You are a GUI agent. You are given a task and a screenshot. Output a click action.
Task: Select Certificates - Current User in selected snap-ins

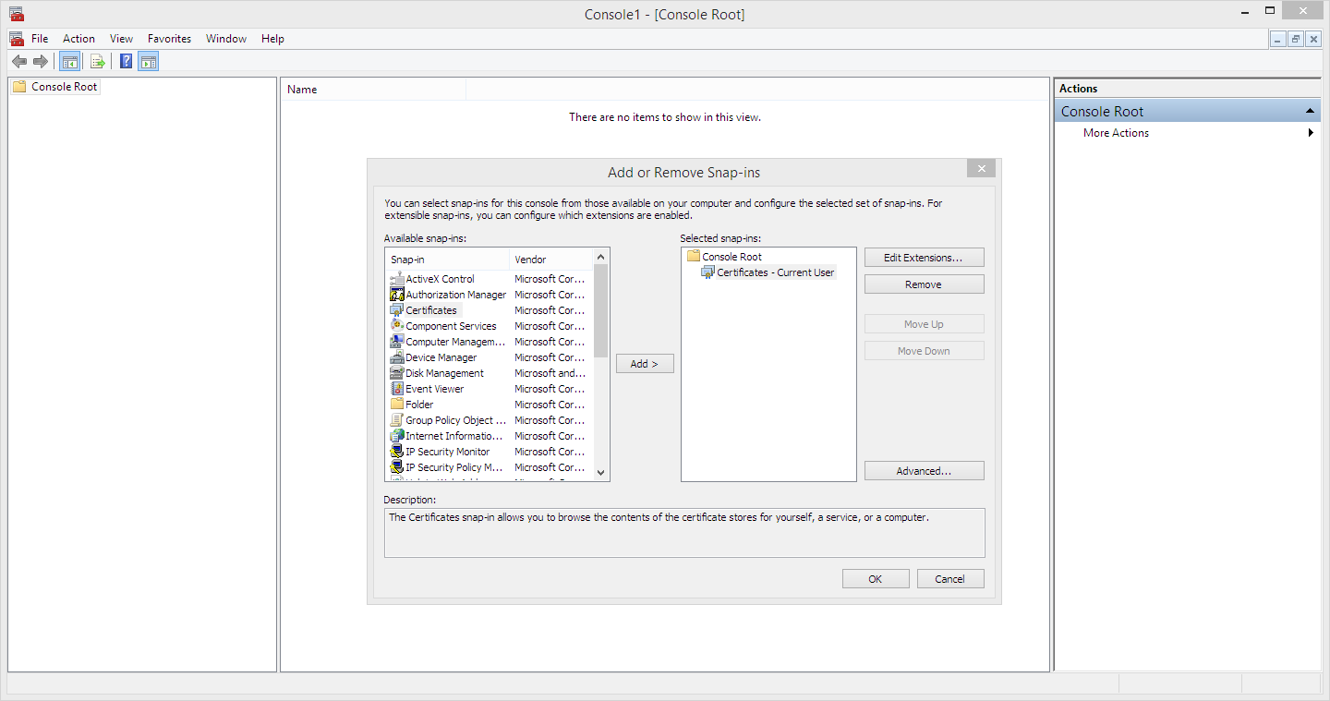[775, 272]
